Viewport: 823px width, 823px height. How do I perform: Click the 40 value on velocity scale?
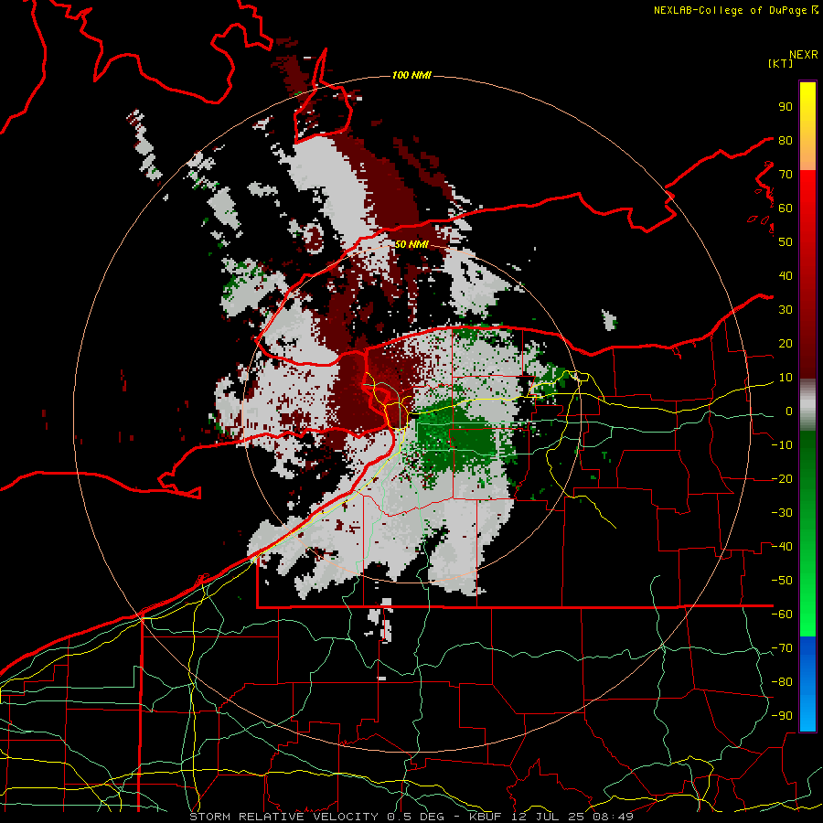pyautogui.click(x=786, y=275)
